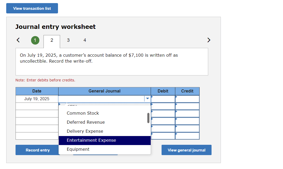Click the first row Credit cell

tap(187, 99)
